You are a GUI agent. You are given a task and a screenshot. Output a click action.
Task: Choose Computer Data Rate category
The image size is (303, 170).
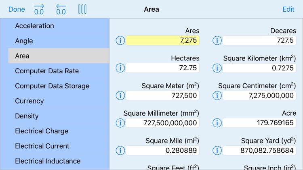(59, 71)
